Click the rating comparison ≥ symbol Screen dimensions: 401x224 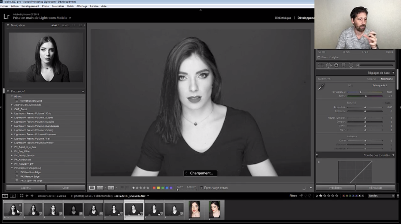(x=316, y=196)
